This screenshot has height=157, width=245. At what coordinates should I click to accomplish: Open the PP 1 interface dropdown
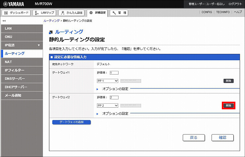click(x=108, y=81)
